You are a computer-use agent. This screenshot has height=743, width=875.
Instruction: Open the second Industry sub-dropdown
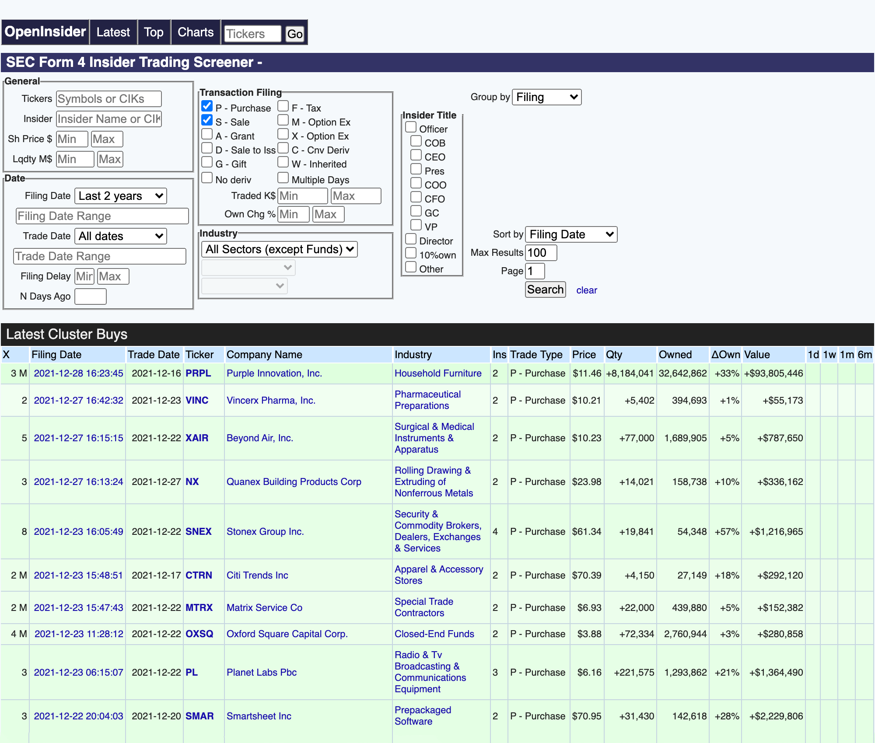tap(248, 268)
